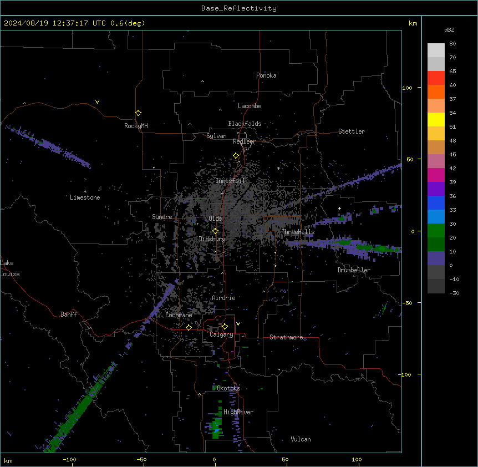478x467 pixels.
Task: Select the Banff label
Action: click(x=69, y=314)
